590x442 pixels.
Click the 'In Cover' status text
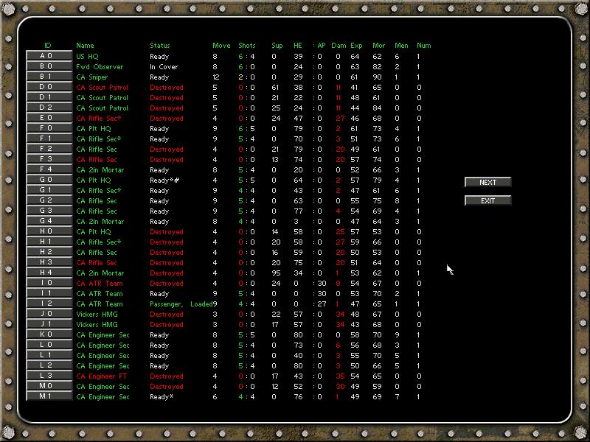[164, 66]
